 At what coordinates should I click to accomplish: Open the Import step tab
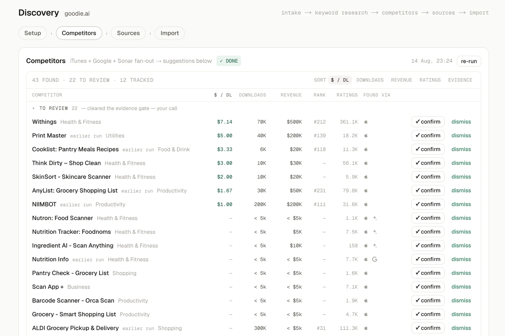point(170,33)
